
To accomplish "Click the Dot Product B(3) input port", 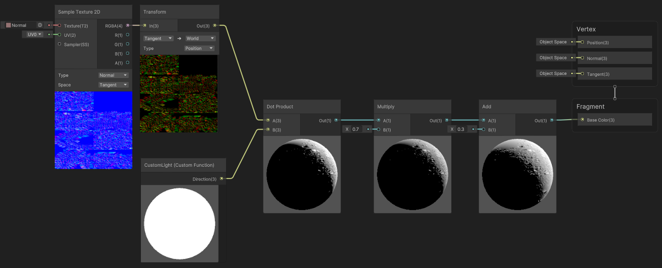I will pos(268,130).
